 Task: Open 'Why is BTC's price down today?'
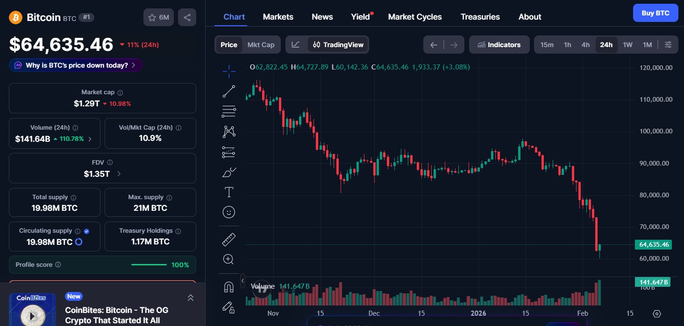pos(75,65)
